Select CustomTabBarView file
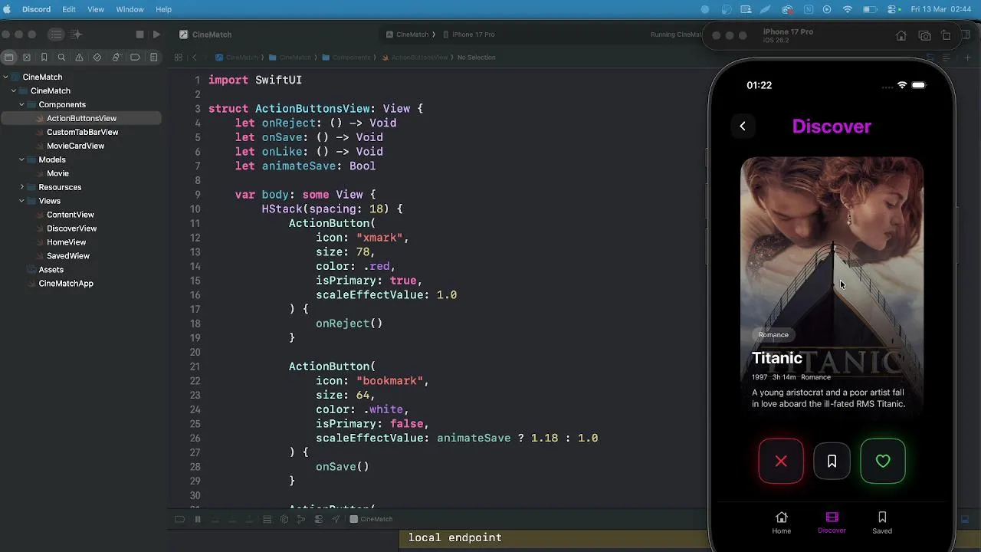Viewport: 981px width, 552px height. pyautogui.click(x=82, y=132)
